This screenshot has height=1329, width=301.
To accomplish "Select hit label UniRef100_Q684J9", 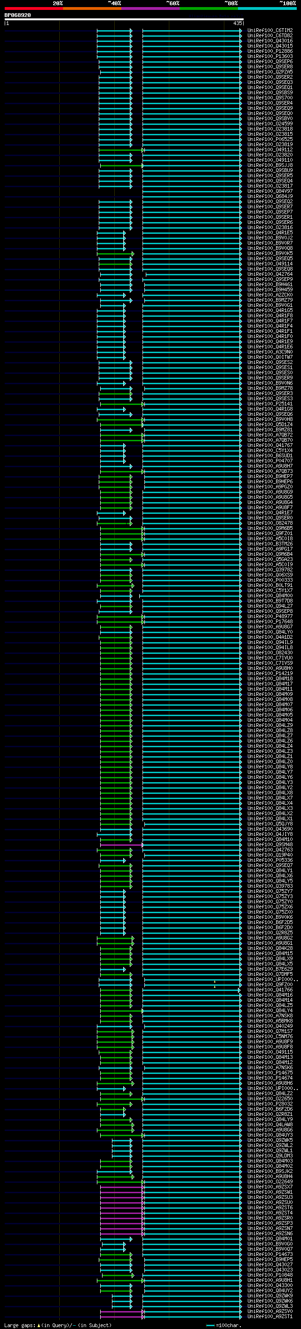I will [x=270, y=197].
